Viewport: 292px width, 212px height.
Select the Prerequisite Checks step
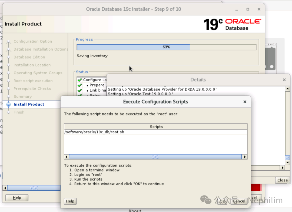pyautogui.click(x=32, y=89)
